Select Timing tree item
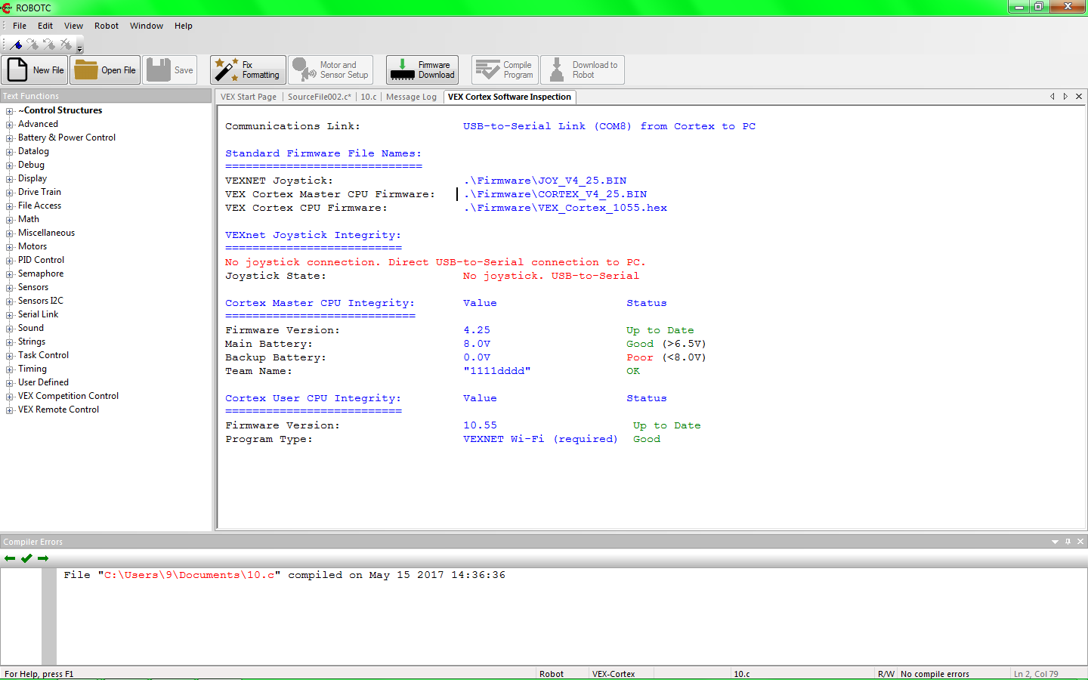 (x=32, y=369)
